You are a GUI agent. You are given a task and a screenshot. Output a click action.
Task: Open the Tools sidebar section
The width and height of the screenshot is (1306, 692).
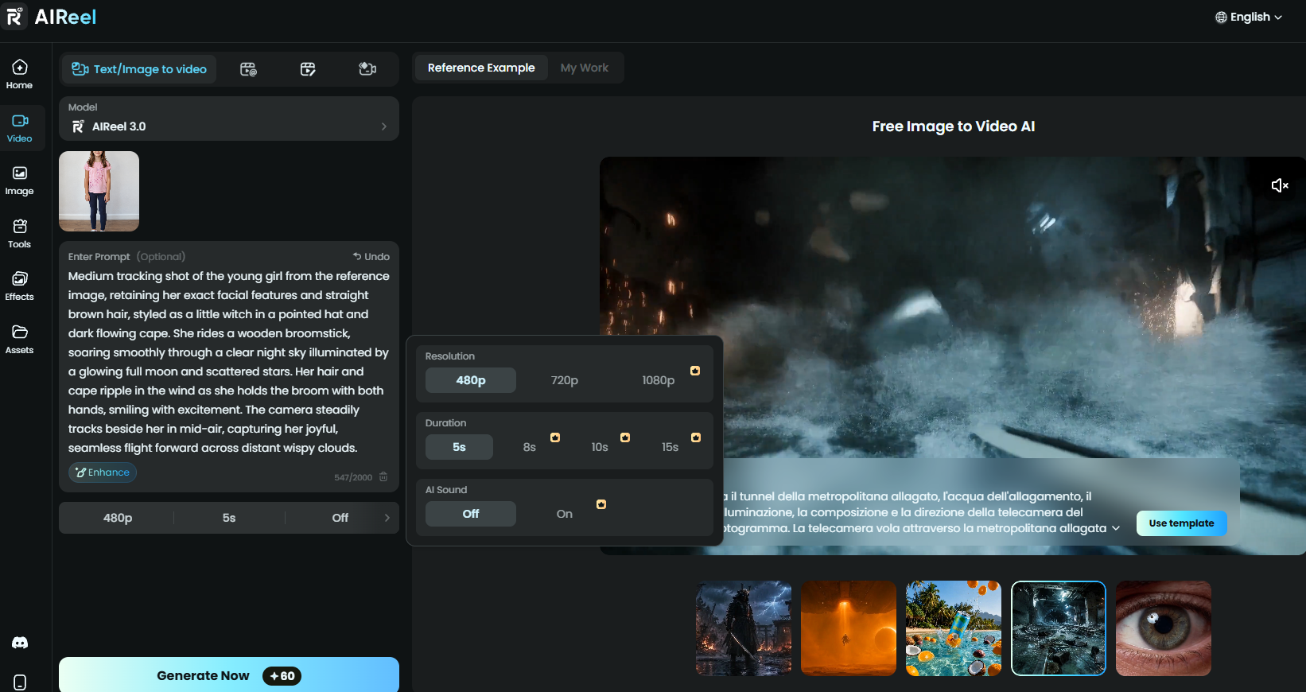pyautogui.click(x=20, y=234)
